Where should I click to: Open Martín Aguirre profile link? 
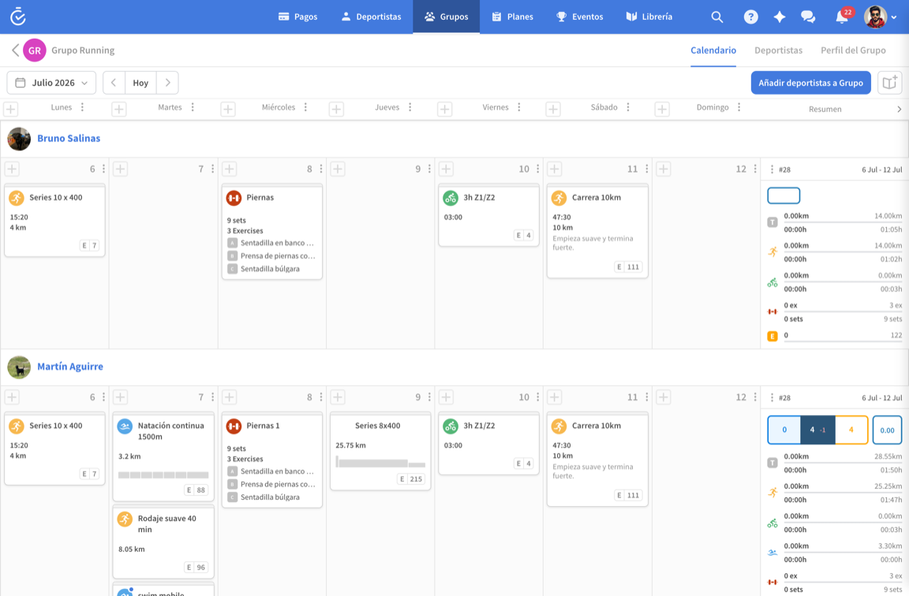[x=70, y=367]
